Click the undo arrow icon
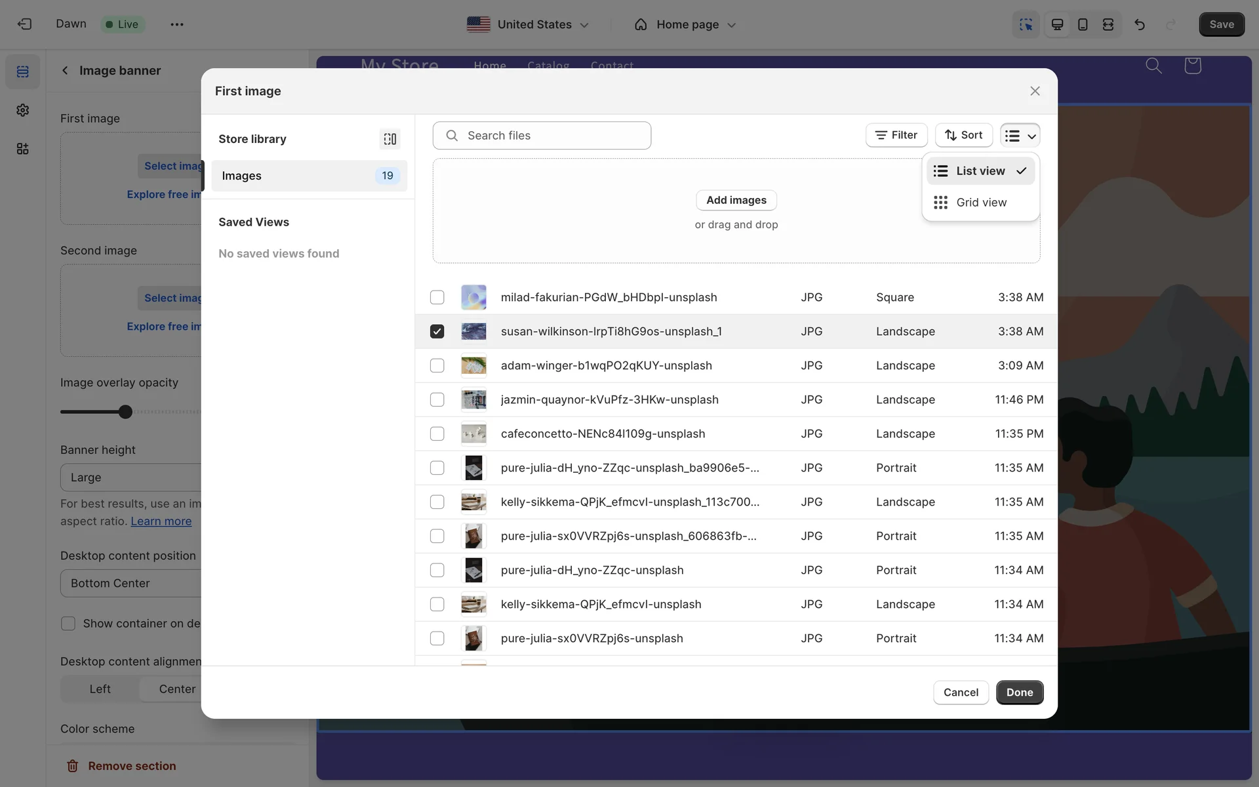 pos(1140,24)
